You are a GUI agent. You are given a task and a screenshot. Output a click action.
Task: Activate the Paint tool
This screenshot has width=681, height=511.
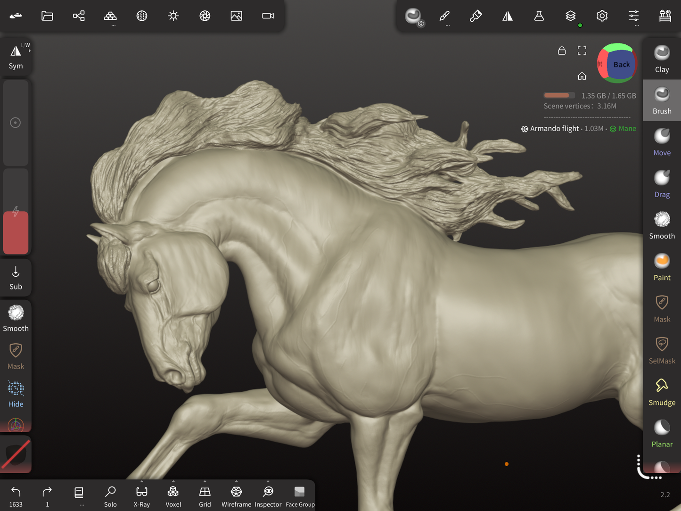(x=662, y=267)
